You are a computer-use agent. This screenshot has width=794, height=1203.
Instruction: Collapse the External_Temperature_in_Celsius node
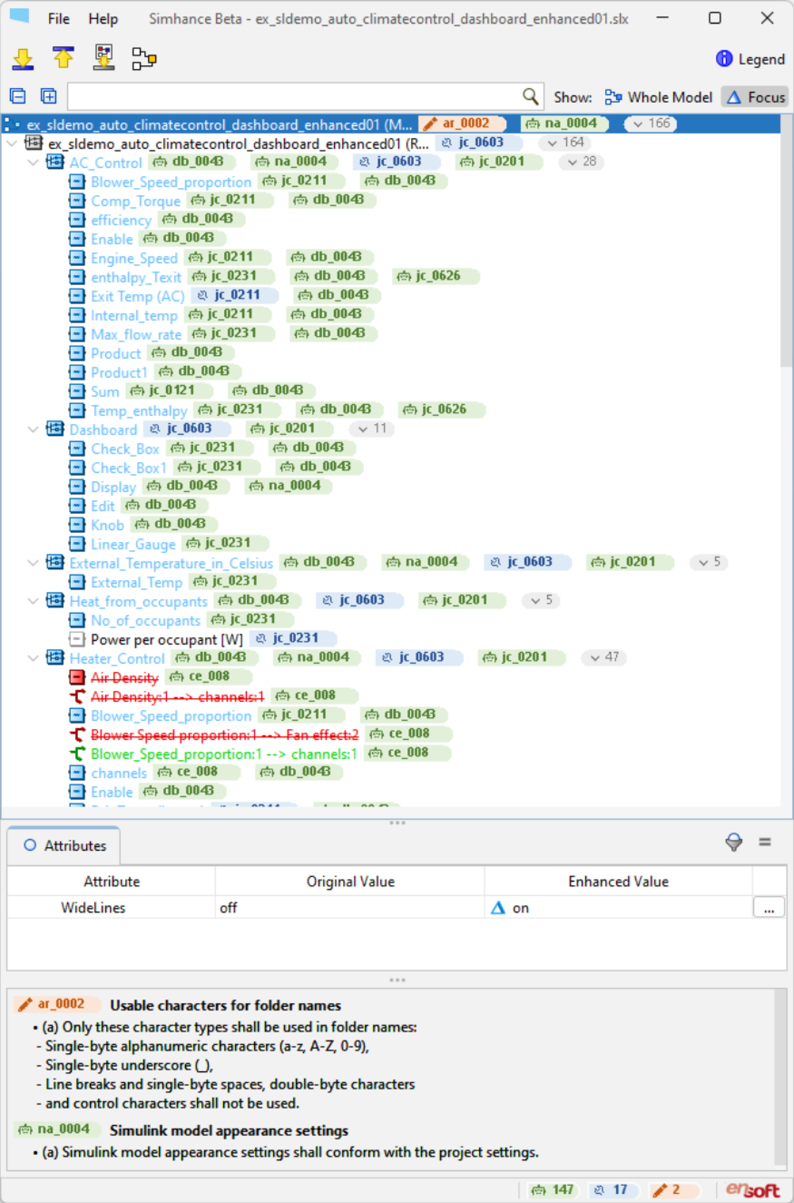click(34, 562)
